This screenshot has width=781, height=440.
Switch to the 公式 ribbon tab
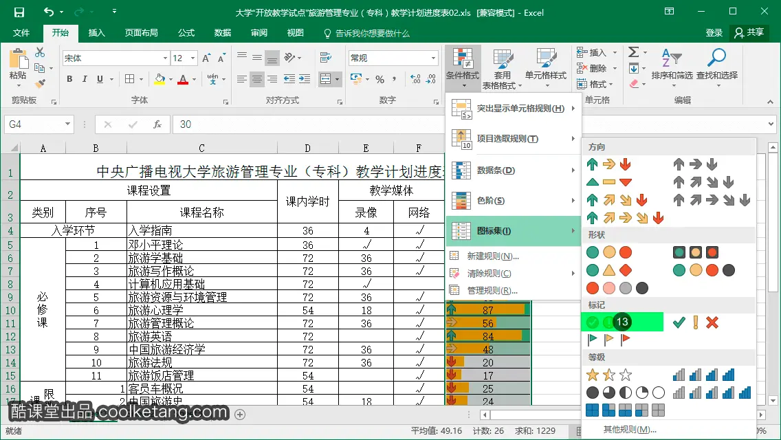pyautogui.click(x=186, y=33)
